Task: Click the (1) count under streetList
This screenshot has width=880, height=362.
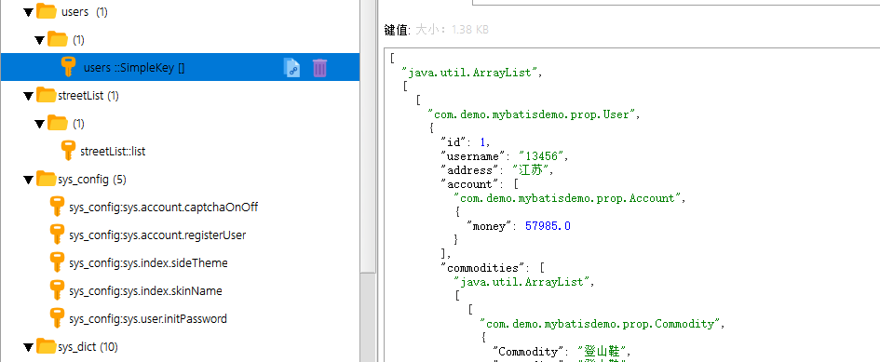Action: coord(78,124)
